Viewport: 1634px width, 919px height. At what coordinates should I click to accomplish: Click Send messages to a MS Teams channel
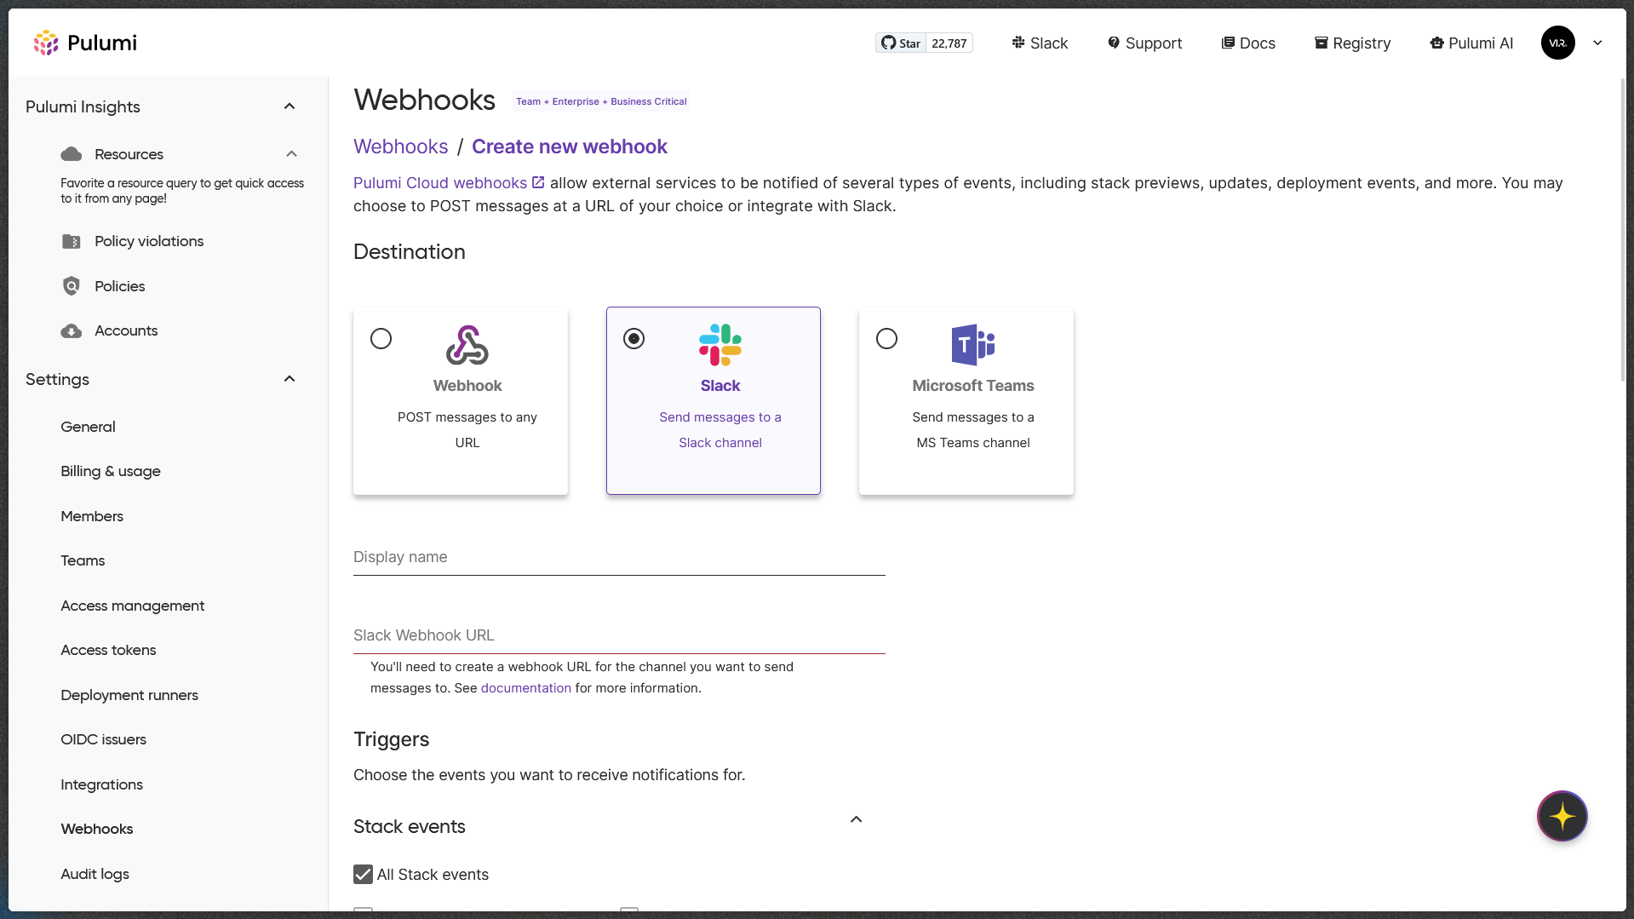973,430
